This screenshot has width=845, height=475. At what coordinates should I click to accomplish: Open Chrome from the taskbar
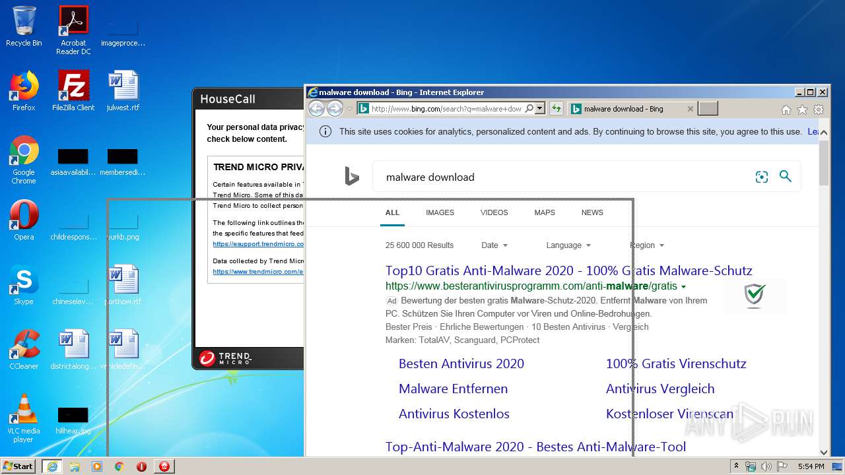pyautogui.click(x=119, y=466)
